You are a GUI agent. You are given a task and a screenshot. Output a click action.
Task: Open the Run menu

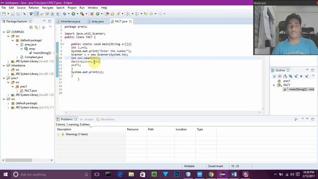coord(82,8)
